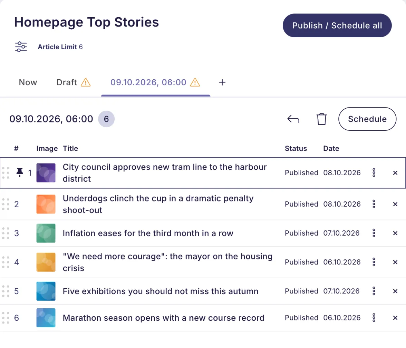406x348 pixels.
Task: Click the undo arrow icon
Action: pyautogui.click(x=293, y=119)
